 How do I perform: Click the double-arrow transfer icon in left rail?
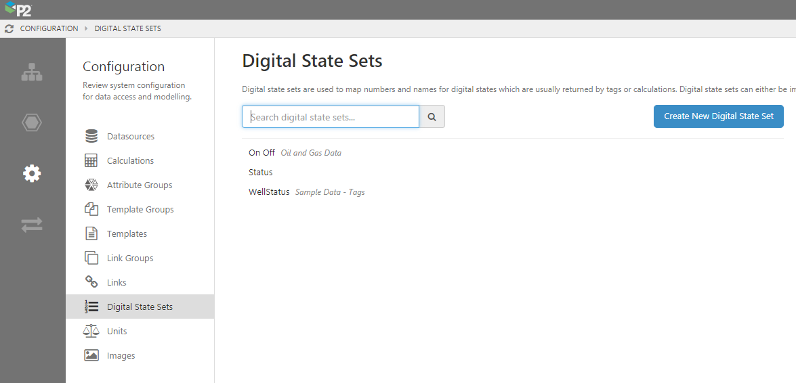(x=32, y=225)
